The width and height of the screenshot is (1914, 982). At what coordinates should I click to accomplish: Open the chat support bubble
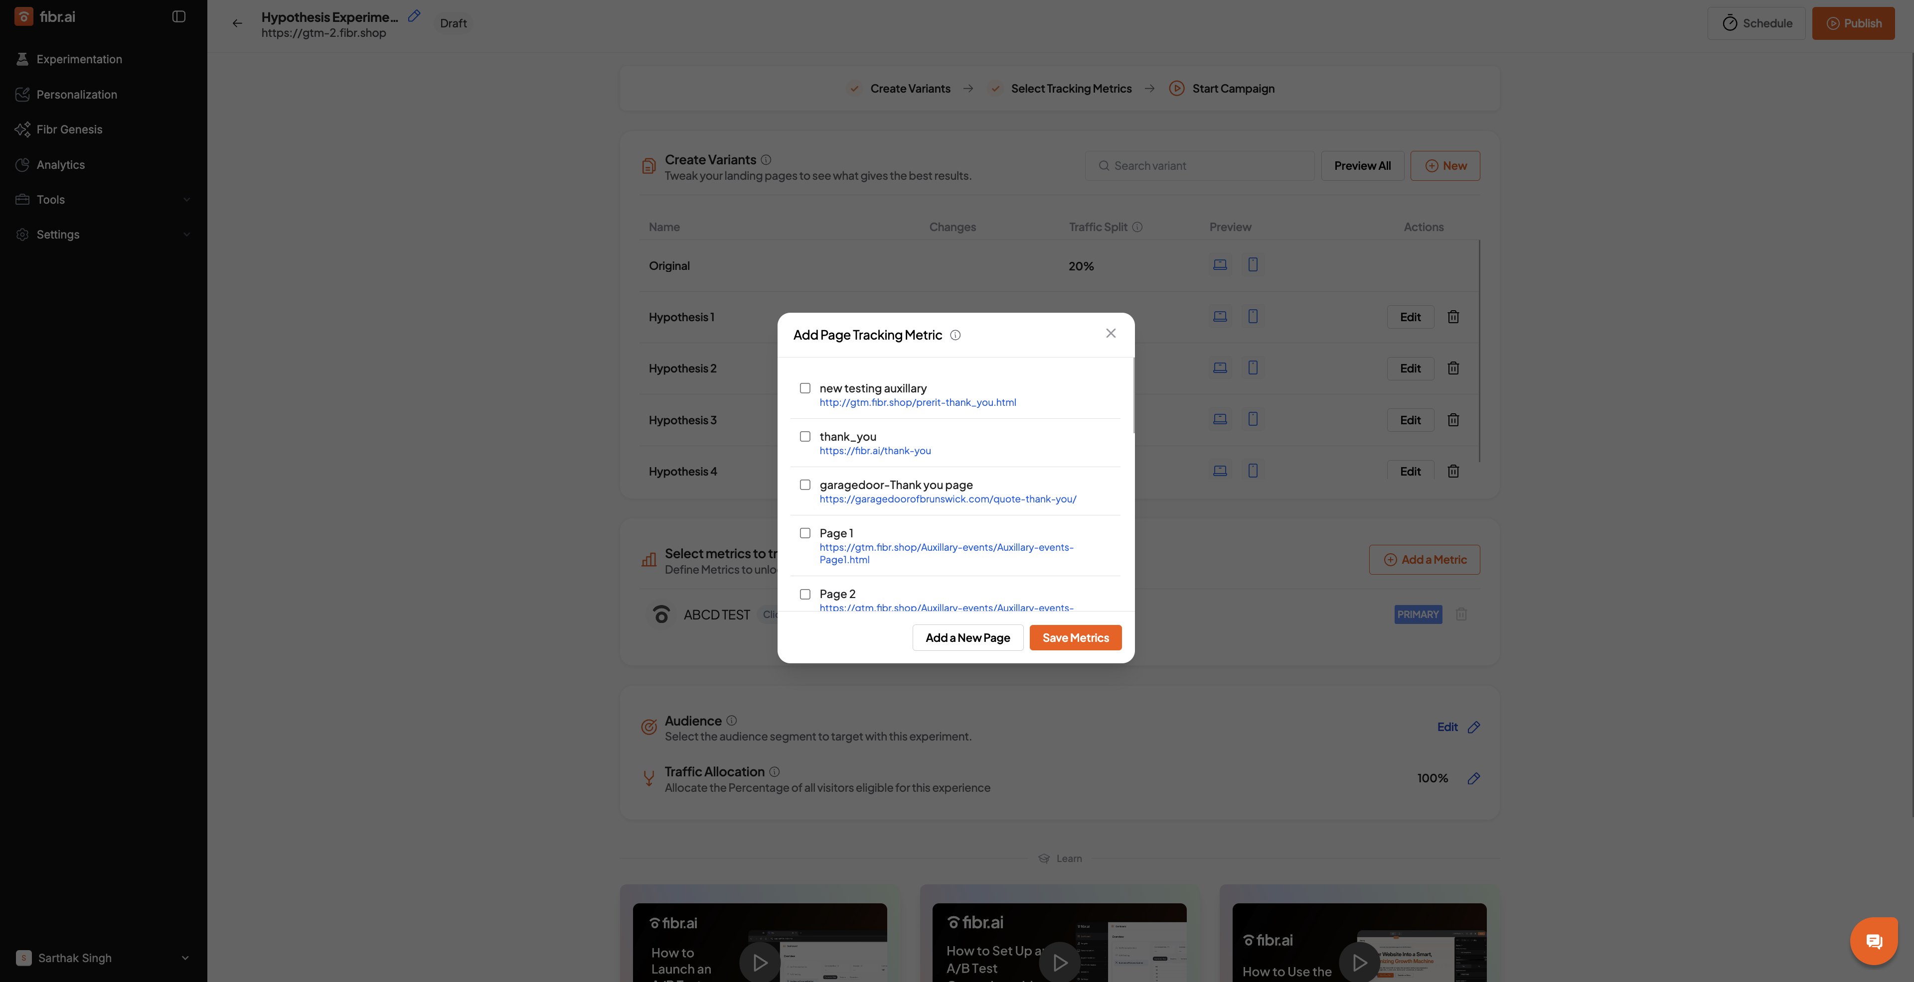coord(1873,941)
